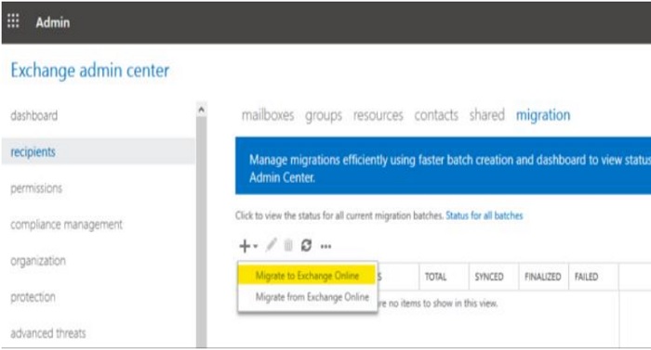Open permissions in sidebar

(x=36, y=188)
